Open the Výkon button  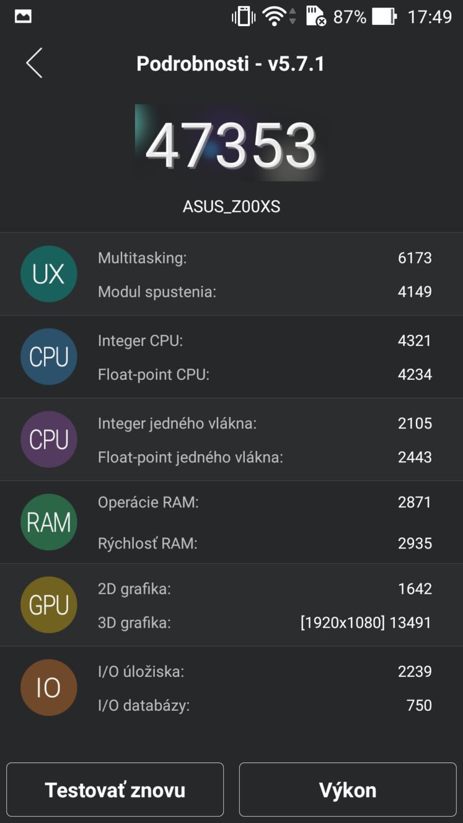coord(348,790)
